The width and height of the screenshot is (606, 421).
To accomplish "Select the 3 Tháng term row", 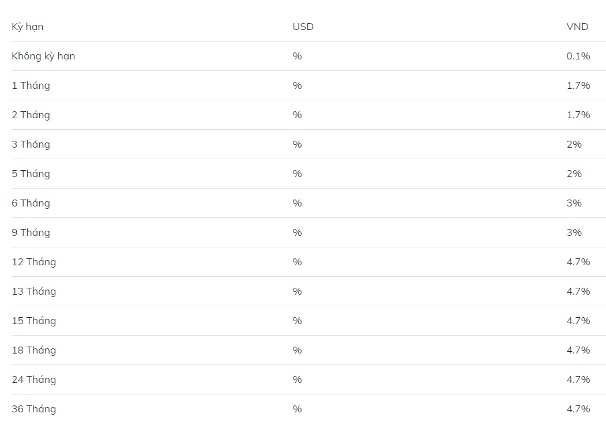I will [309, 144].
